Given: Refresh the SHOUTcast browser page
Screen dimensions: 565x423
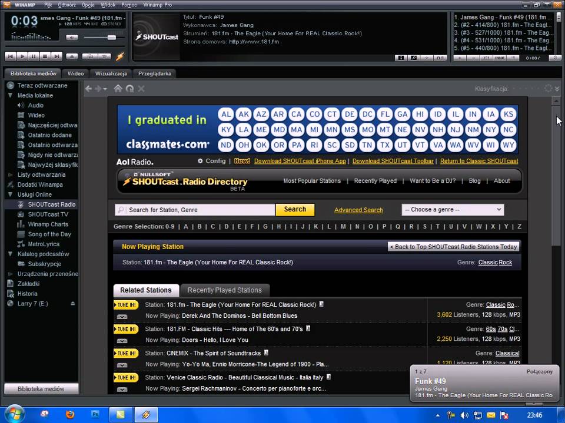Looking at the screenshot, I should tap(129, 89).
